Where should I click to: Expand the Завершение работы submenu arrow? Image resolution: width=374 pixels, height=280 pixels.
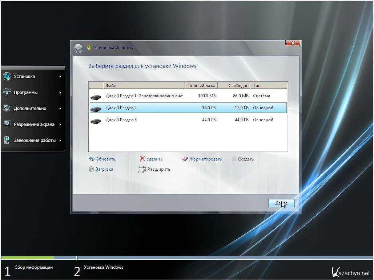click(x=60, y=141)
